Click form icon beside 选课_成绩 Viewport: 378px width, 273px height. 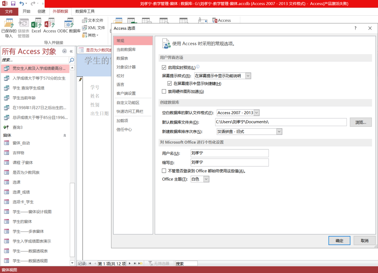click(x=6, y=192)
